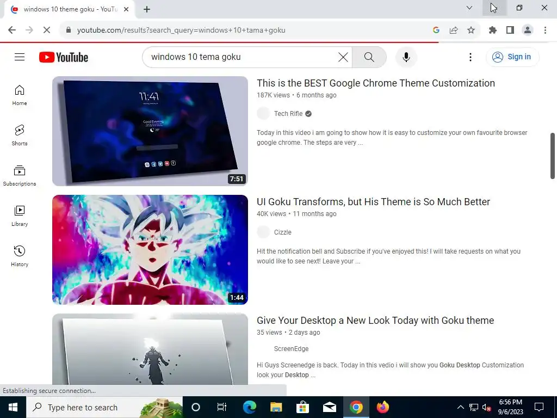Image resolution: width=557 pixels, height=418 pixels.
Task: Toggle Chrome side panel icon
Action: [x=510, y=30]
